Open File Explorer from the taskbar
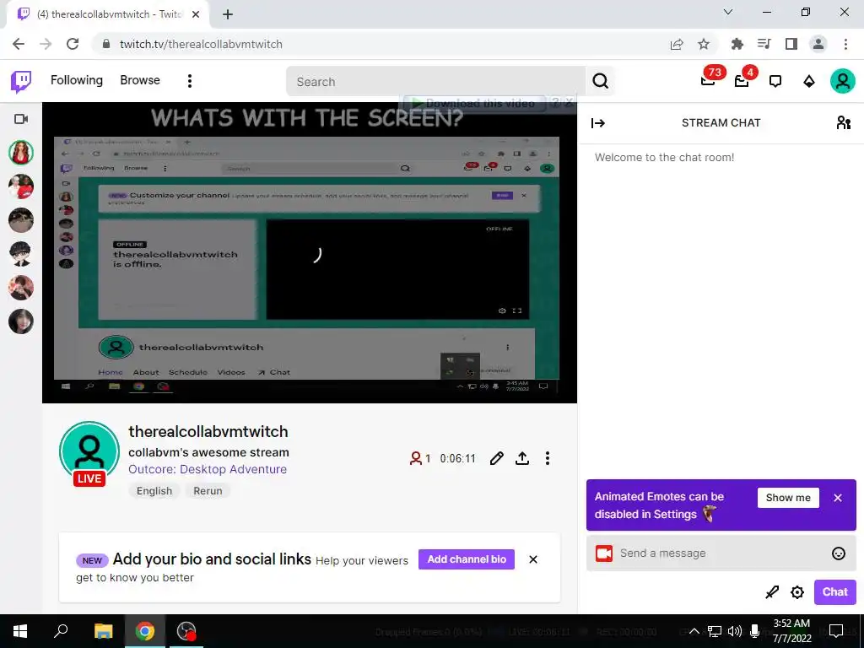The width and height of the screenshot is (864, 648). pyautogui.click(x=103, y=631)
